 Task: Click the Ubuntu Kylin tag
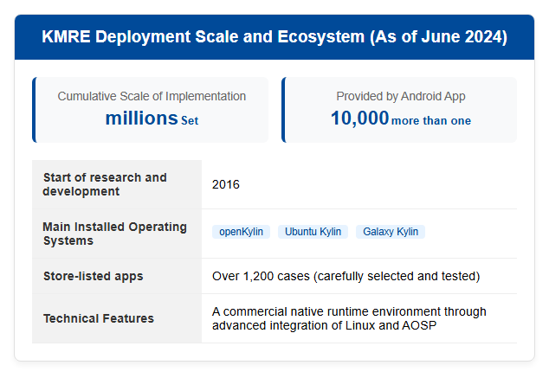pos(313,232)
